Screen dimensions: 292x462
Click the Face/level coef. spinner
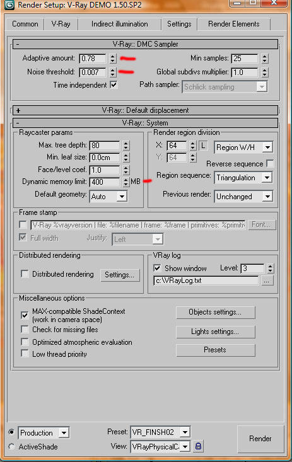pyautogui.click(x=126, y=170)
